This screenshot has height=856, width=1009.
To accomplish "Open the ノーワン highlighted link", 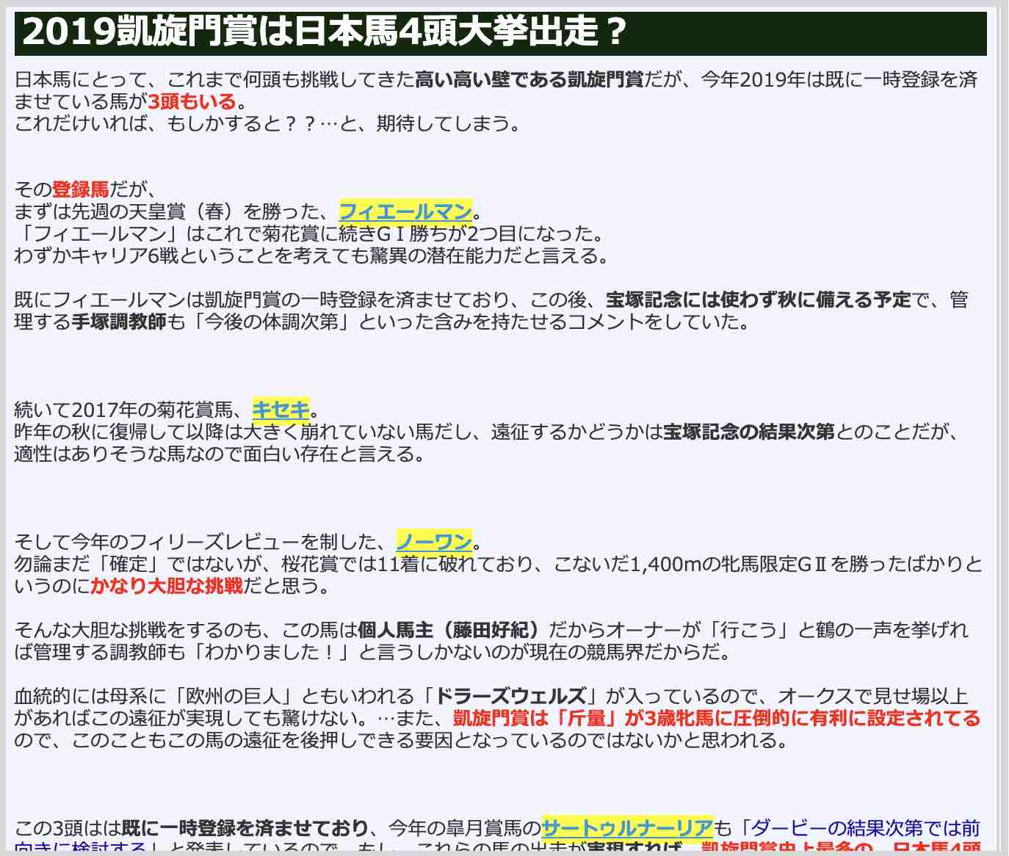I will (x=434, y=542).
